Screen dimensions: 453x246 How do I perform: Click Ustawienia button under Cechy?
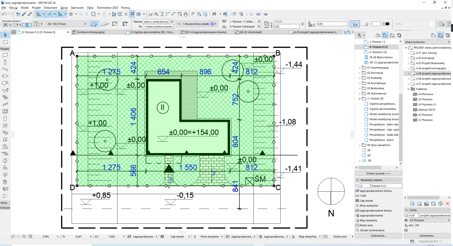(x=427, y=235)
